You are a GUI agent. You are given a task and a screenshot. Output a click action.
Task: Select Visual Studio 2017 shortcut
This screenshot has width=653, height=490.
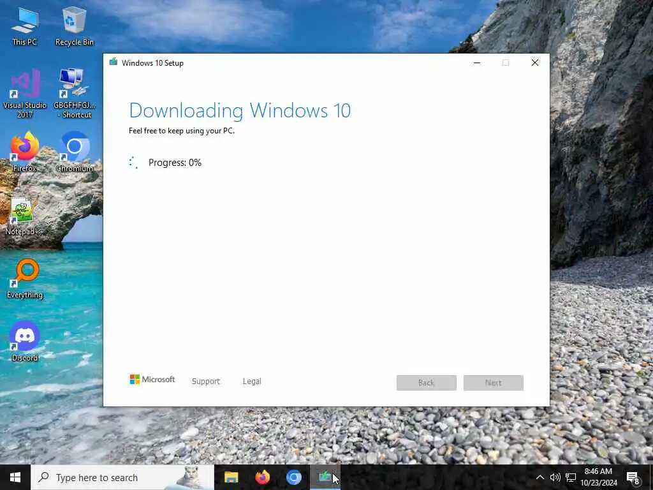(x=25, y=94)
